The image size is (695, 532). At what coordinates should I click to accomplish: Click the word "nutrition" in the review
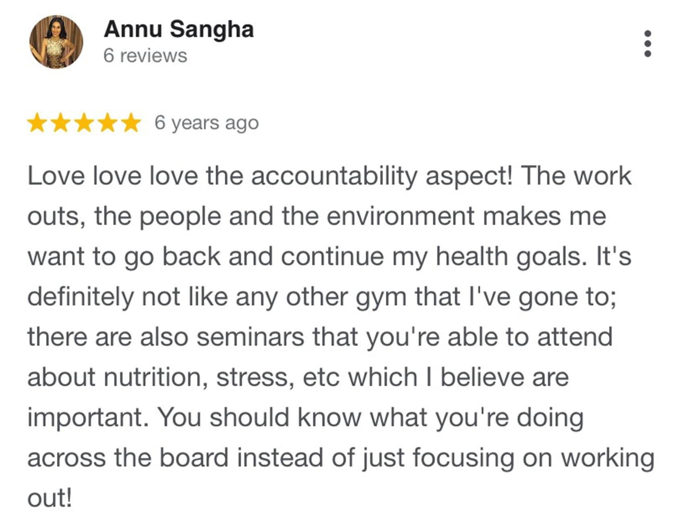pyautogui.click(x=153, y=377)
